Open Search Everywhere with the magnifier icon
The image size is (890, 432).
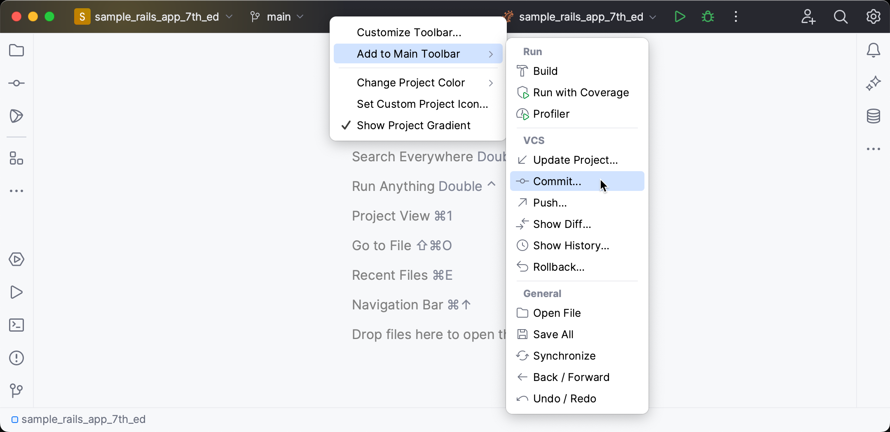click(x=841, y=16)
